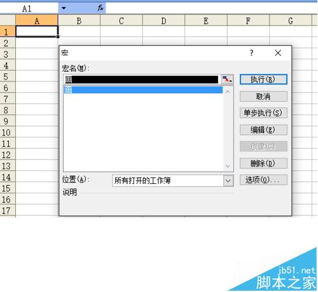Viewport: 318px width, 292px height.
Task: Click the fx insert function icon
Action: point(100,8)
